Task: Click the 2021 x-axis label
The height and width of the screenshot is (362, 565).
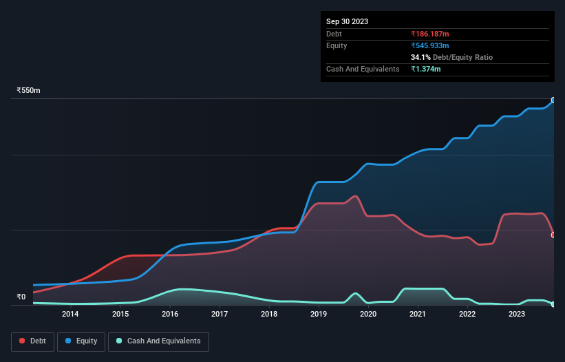Action: coord(418,314)
